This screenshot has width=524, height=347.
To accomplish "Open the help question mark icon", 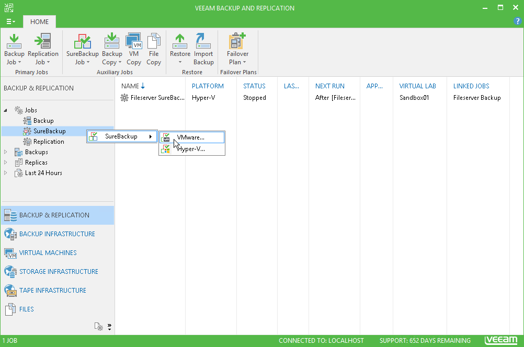I will pos(517,21).
